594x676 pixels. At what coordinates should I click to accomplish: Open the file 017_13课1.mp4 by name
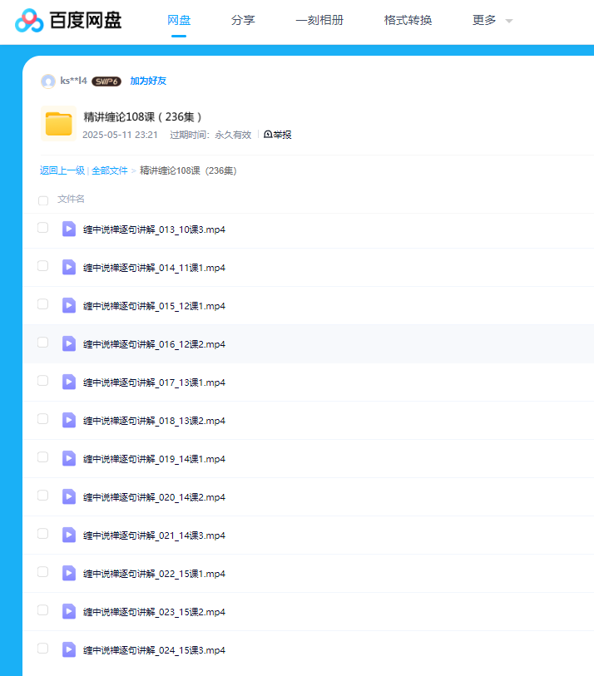click(154, 382)
